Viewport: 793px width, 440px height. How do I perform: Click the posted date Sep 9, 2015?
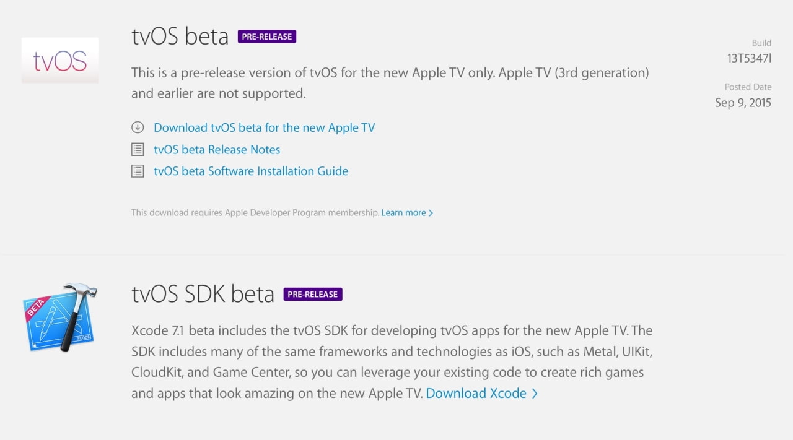pos(743,103)
